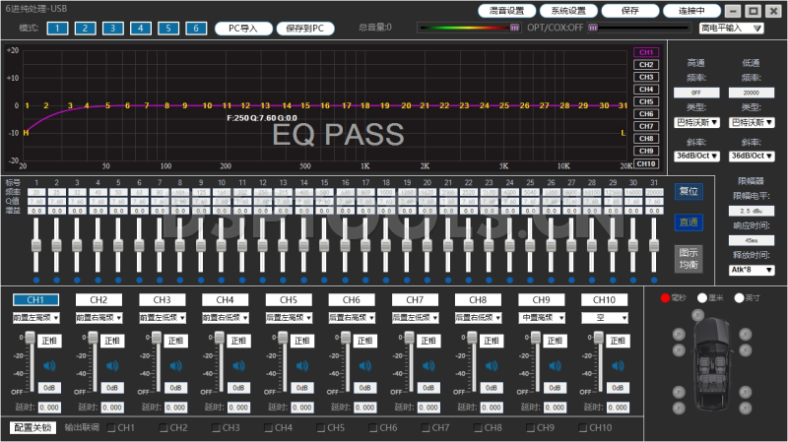The image size is (788, 442).
Task: Check the CH7 output link checkbox
Action: [x=426, y=428]
